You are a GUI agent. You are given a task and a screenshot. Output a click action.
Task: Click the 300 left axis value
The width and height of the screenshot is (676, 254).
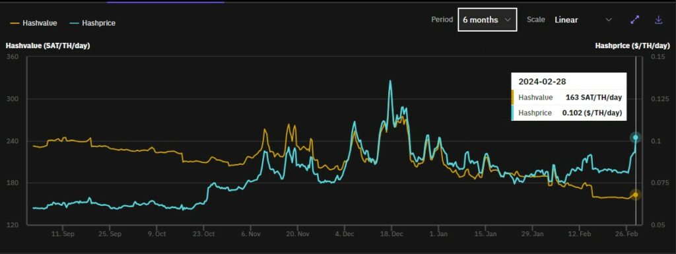coord(13,99)
